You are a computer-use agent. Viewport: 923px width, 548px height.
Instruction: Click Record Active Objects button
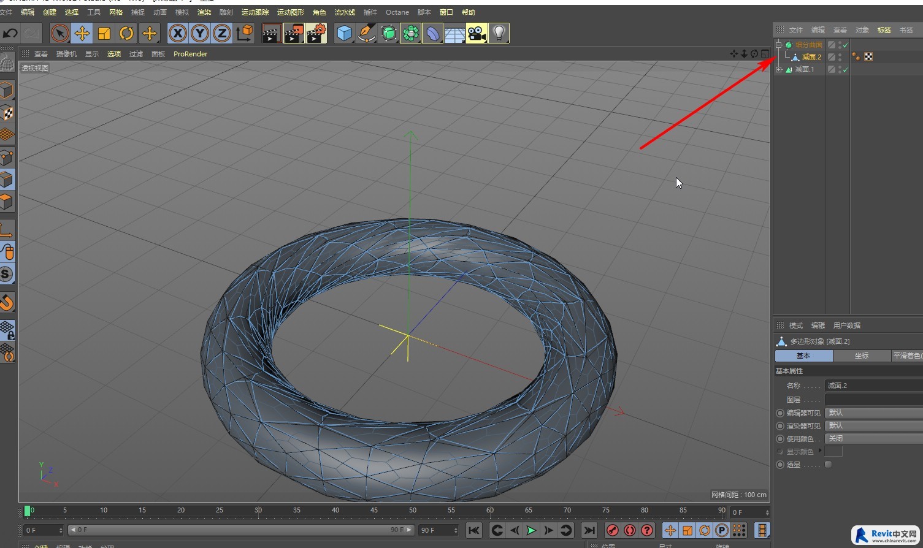[612, 530]
